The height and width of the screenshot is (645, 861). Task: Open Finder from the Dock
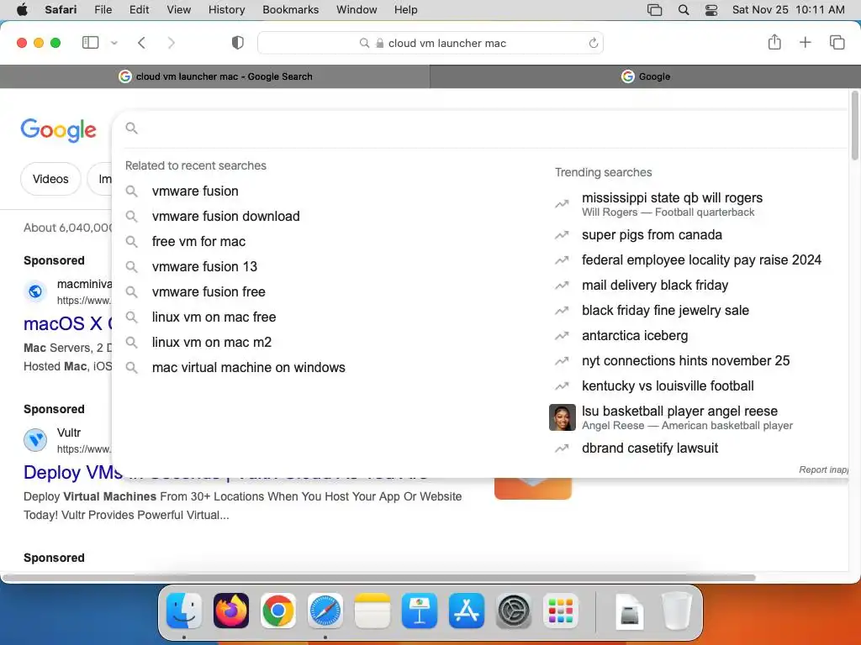[184, 611]
